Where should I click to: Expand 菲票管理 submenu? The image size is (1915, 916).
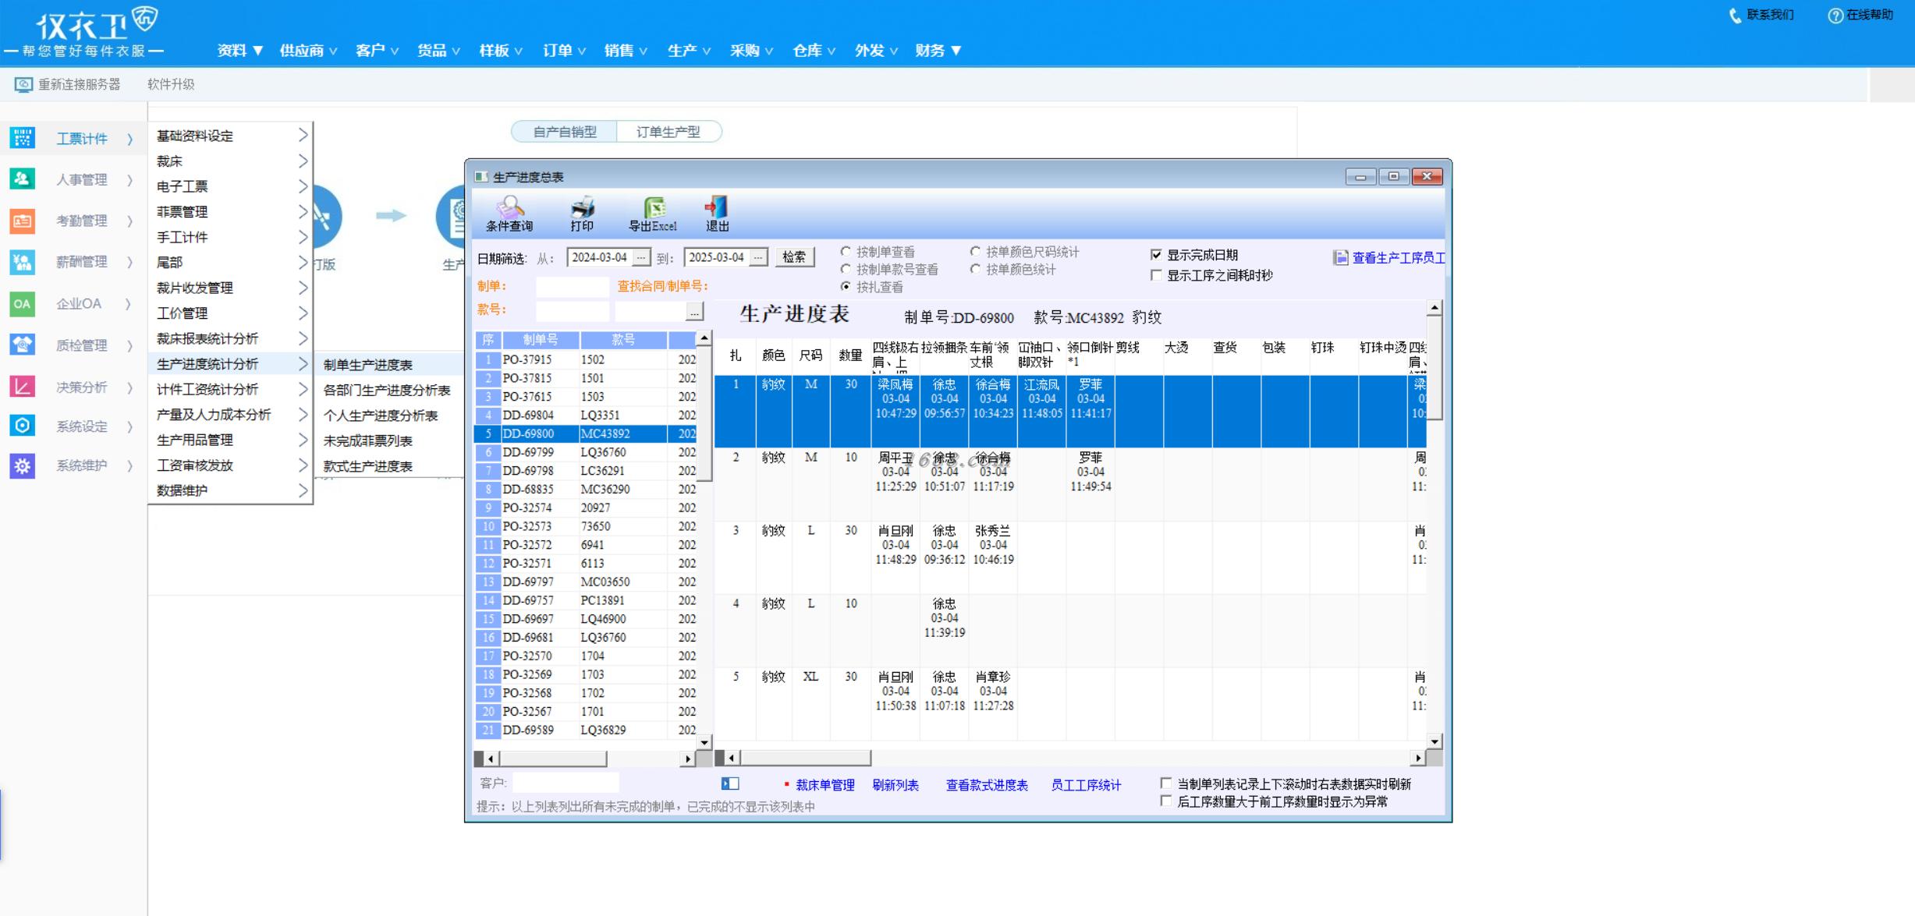pos(231,212)
